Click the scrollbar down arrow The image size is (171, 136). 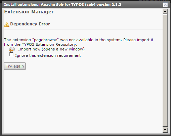(x=165, y=130)
